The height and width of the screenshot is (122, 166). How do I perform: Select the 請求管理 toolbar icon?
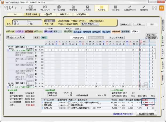pyautogui.click(x=116, y=8)
